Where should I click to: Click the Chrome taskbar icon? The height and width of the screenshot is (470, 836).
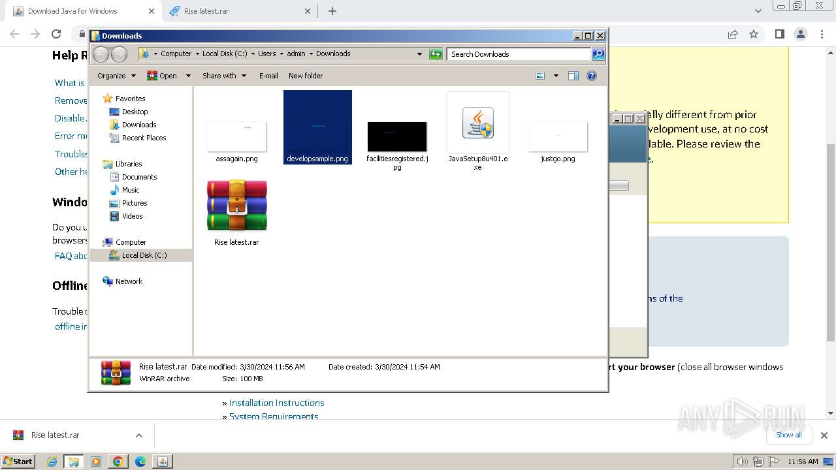click(x=118, y=462)
